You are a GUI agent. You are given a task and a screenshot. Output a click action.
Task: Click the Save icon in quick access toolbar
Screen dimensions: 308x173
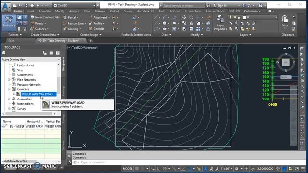(26, 5)
